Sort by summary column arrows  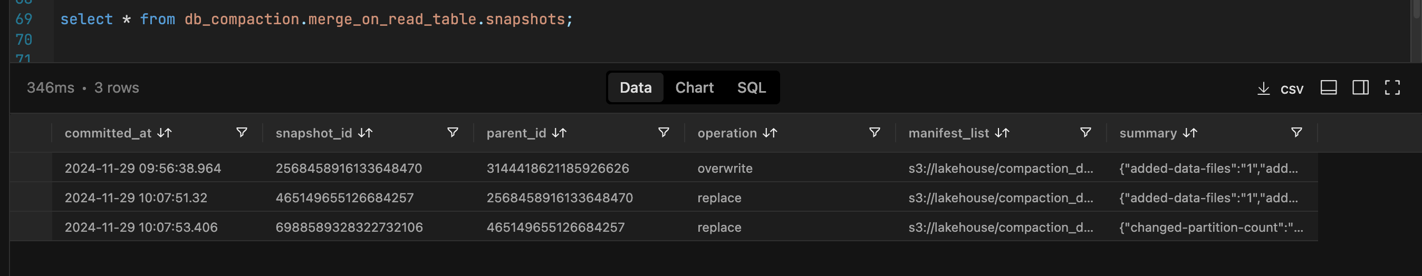click(1189, 133)
